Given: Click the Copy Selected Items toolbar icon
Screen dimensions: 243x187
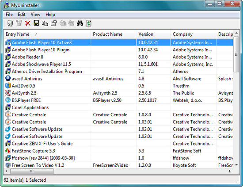Looking at the screenshot, I should coord(45,23).
